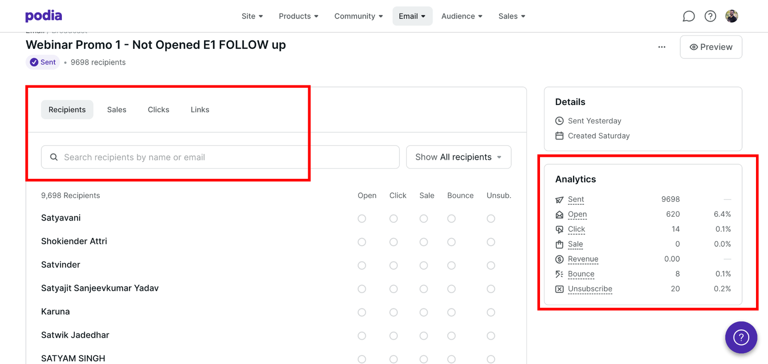This screenshot has height=364, width=768.
Task: Expand the Community menu
Action: pyautogui.click(x=359, y=16)
